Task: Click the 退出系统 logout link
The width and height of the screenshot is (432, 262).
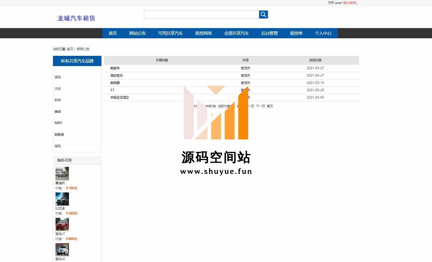Action: [349, 3]
